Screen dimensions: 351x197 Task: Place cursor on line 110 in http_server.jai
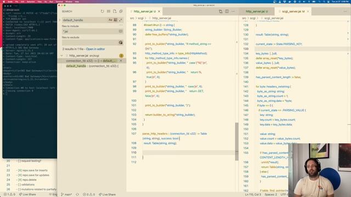(x=188, y=153)
